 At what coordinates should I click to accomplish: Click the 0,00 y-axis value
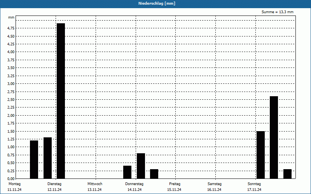click(11, 179)
